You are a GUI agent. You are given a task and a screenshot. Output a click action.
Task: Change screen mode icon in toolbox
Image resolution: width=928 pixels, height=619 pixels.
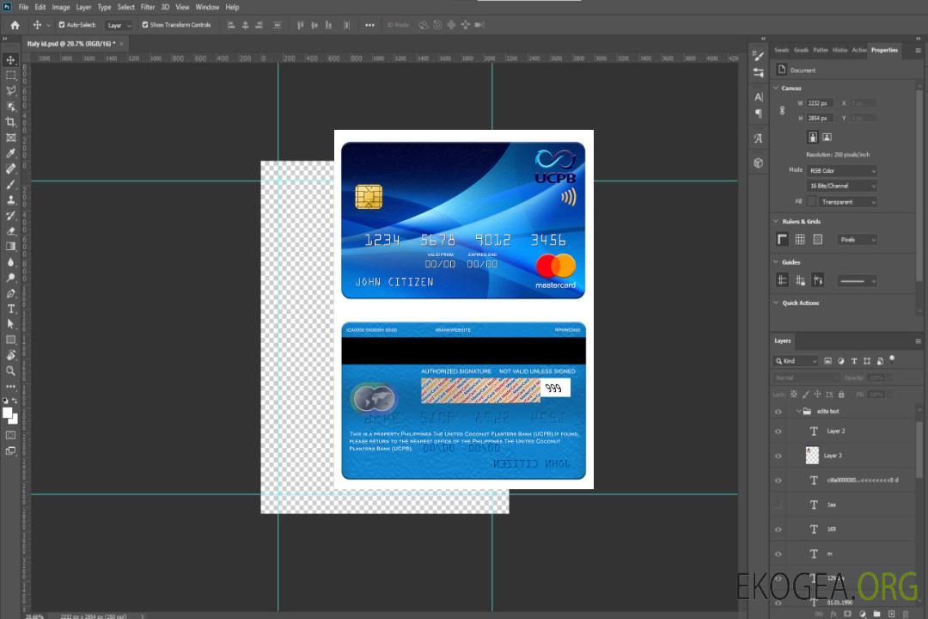pyautogui.click(x=10, y=450)
